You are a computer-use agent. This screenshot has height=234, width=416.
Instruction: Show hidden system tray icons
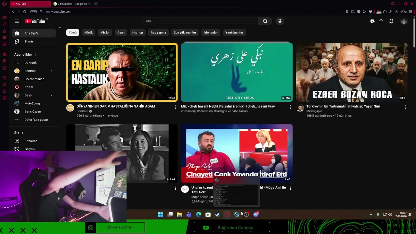click(371, 214)
